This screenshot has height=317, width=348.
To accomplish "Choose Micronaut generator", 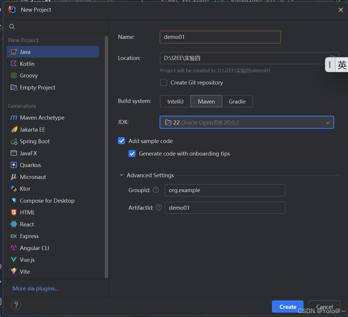I will pyautogui.click(x=53, y=177).
